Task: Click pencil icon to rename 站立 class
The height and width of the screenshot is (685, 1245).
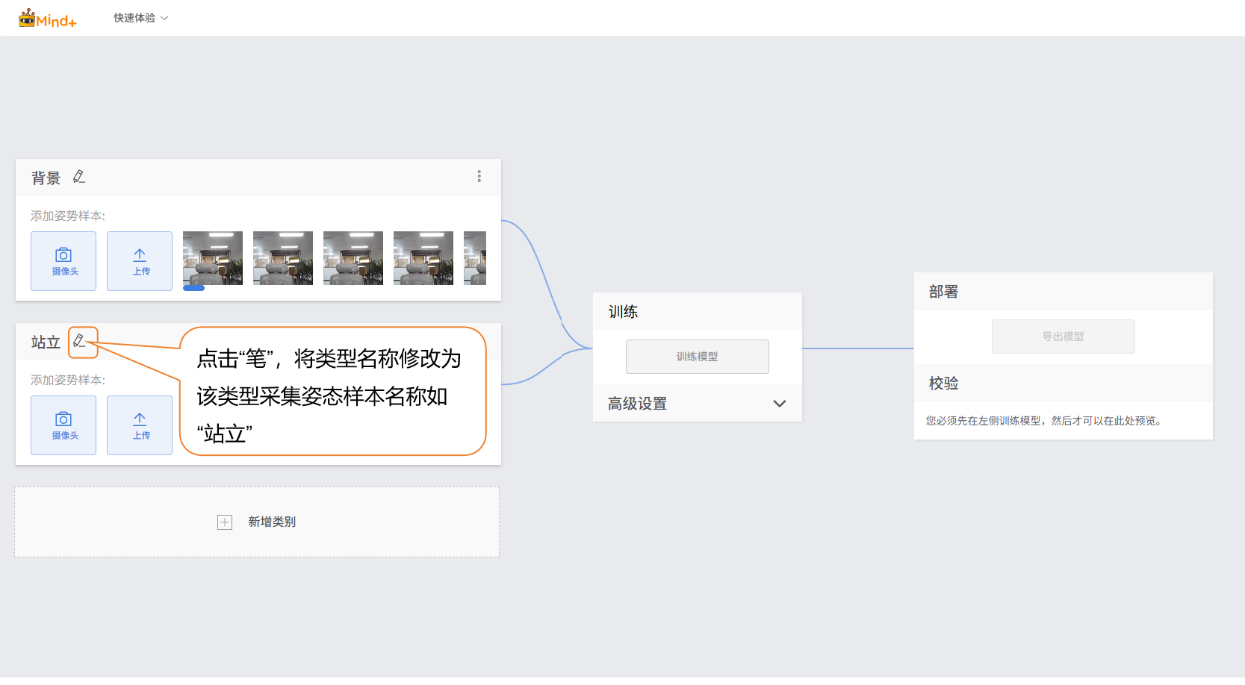Action: 80,341
